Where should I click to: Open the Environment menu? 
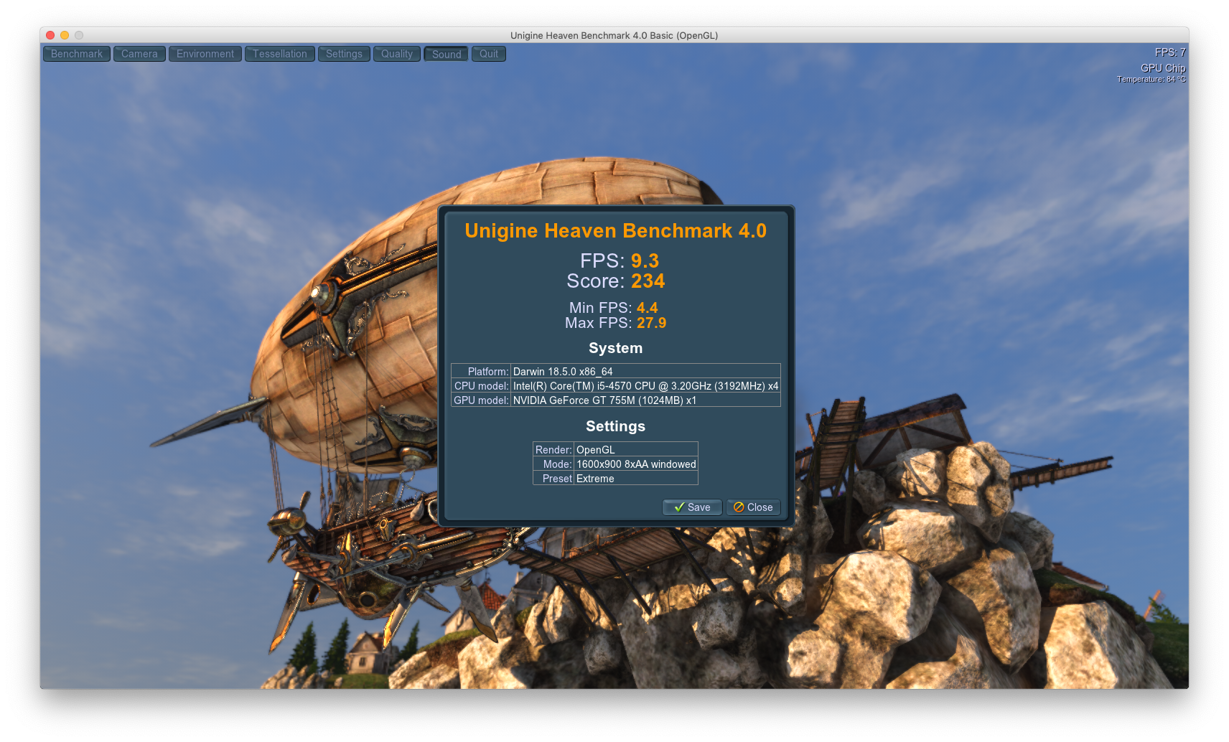pyautogui.click(x=205, y=54)
